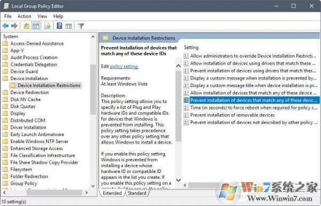The image size is (321, 206).
Task: Click tree pane horizontal scroll left arrow
Action: click(4, 193)
